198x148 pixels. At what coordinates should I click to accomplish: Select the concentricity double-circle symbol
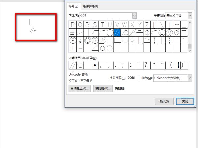pos(87,40)
